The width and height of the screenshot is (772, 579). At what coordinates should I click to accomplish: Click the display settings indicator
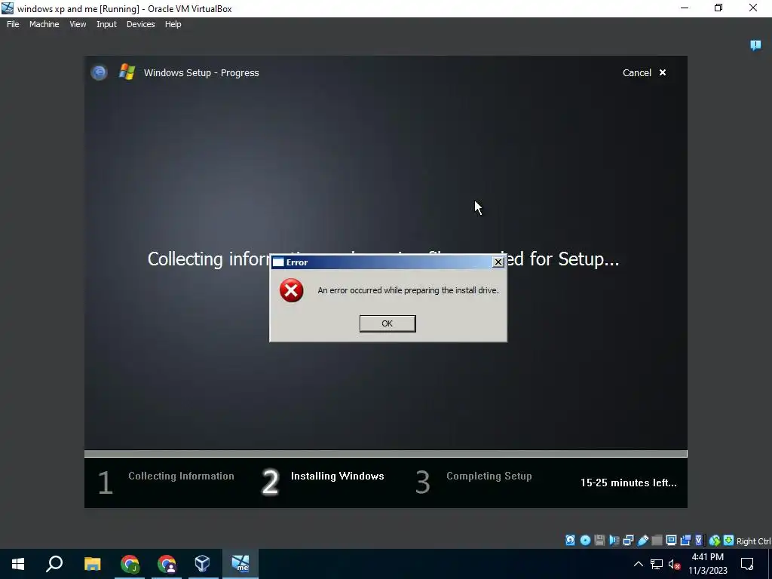pos(671,540)
